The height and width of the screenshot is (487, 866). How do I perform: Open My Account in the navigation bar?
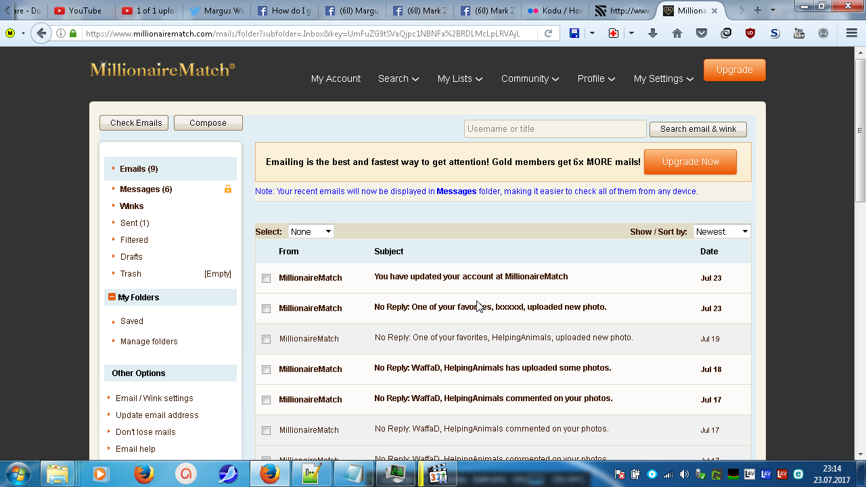(336, 78)
